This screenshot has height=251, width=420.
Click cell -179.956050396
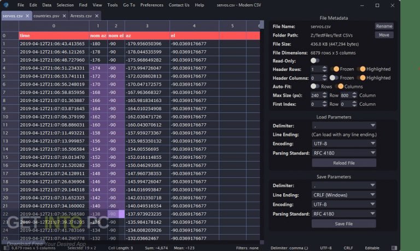tap(147, 44)
